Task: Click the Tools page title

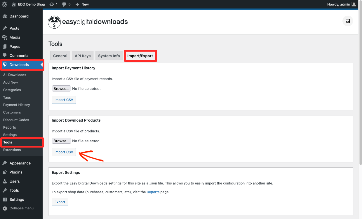Action: click(x=55, y=44)
